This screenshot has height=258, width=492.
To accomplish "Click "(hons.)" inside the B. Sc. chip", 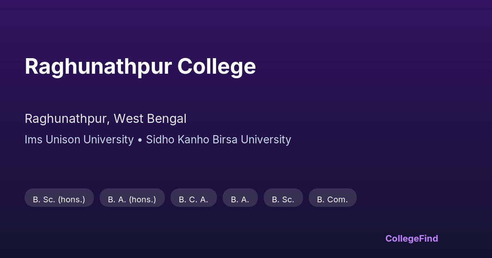I will 72,199.
